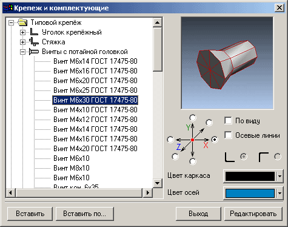Click the app icon in the title bar

pos(8,8)
